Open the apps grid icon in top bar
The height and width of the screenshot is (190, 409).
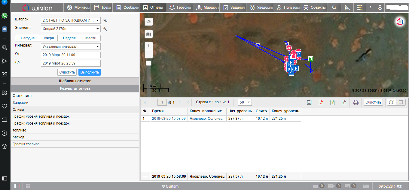tap(360, 8)
